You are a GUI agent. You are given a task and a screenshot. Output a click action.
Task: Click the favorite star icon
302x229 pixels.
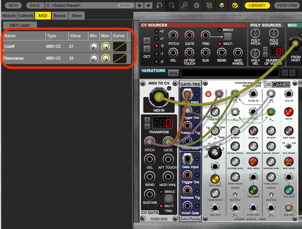(x=48, y=5)
